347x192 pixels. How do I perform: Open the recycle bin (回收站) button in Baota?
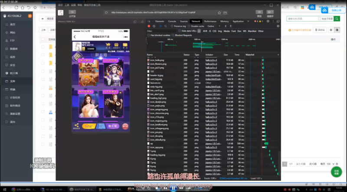point(320,30)
